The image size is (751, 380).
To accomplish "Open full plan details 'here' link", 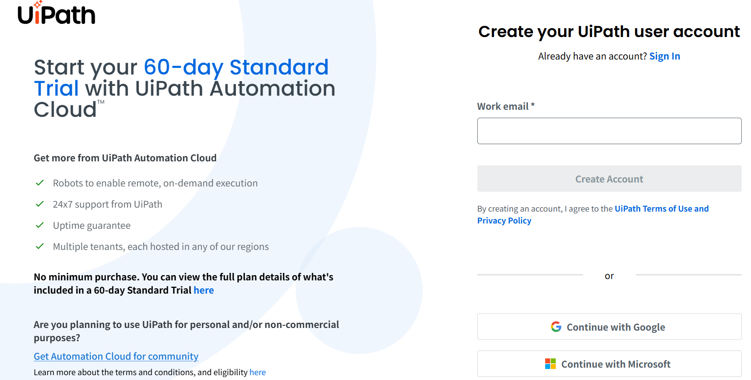I will [204, 290].
